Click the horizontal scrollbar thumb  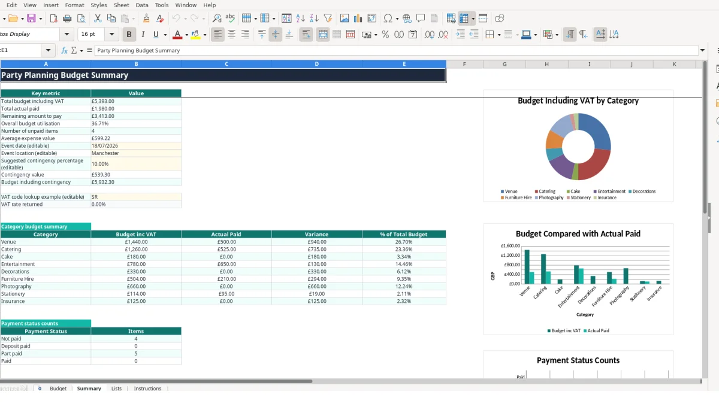click(x=156, y=381)
